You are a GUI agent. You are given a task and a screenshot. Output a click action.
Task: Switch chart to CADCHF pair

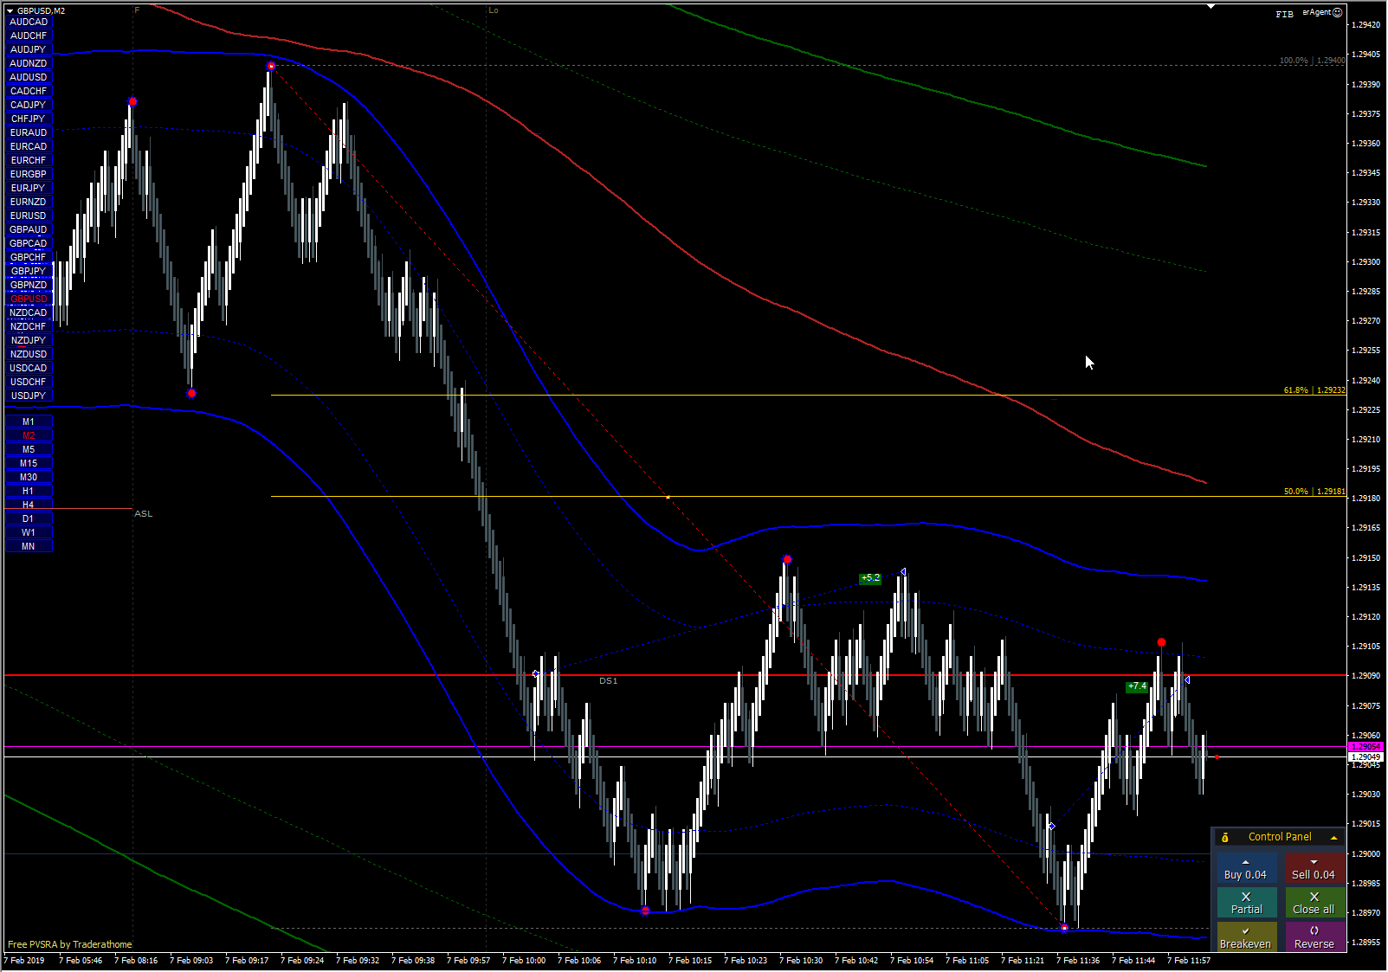(29, 91)
